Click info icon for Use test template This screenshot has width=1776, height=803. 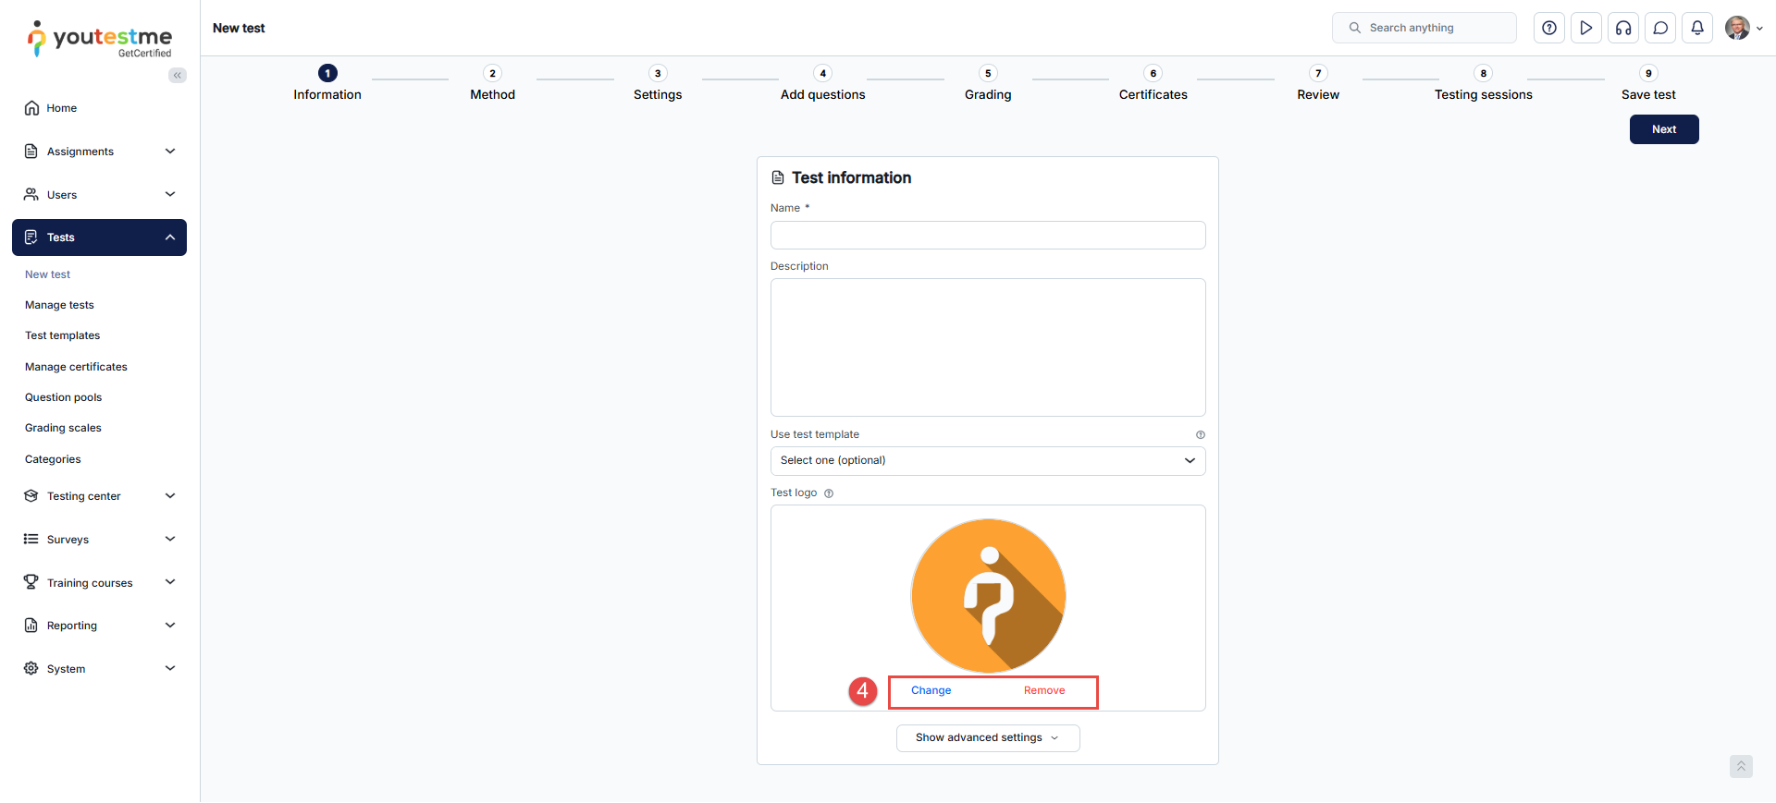click(x=1201, y=435)
